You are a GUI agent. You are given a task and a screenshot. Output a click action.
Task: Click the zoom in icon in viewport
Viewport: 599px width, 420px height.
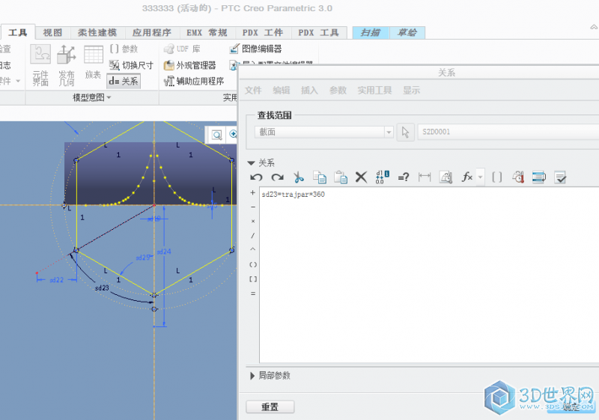[233, 134]
